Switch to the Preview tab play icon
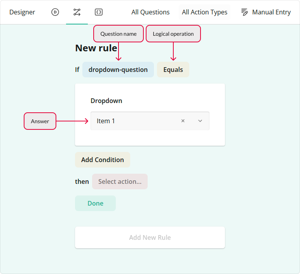 [55, 12]
